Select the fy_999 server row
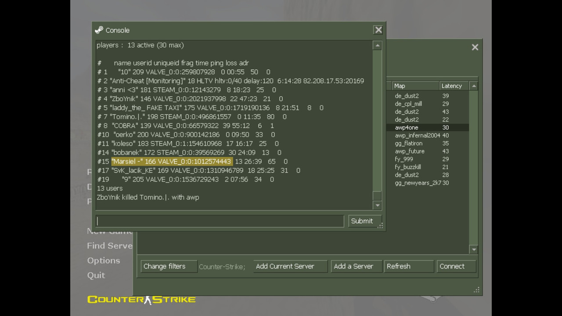The width and height of the screenshot is (562, 316). coord(428,159)
